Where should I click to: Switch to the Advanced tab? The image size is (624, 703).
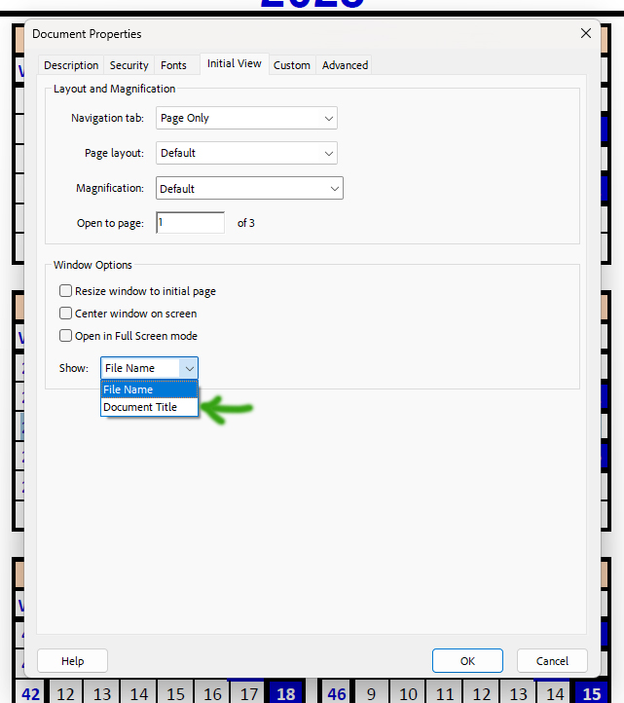pos(345,65)
